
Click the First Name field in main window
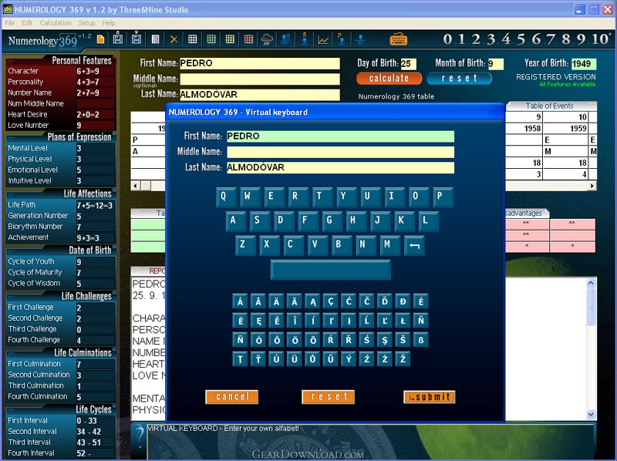(260, 63)
